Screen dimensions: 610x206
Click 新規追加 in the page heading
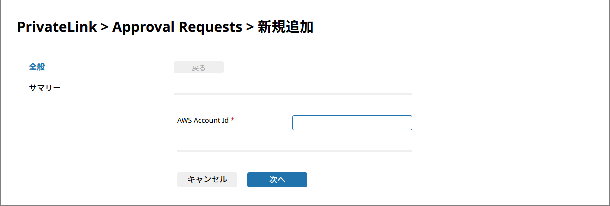[285, 27]
